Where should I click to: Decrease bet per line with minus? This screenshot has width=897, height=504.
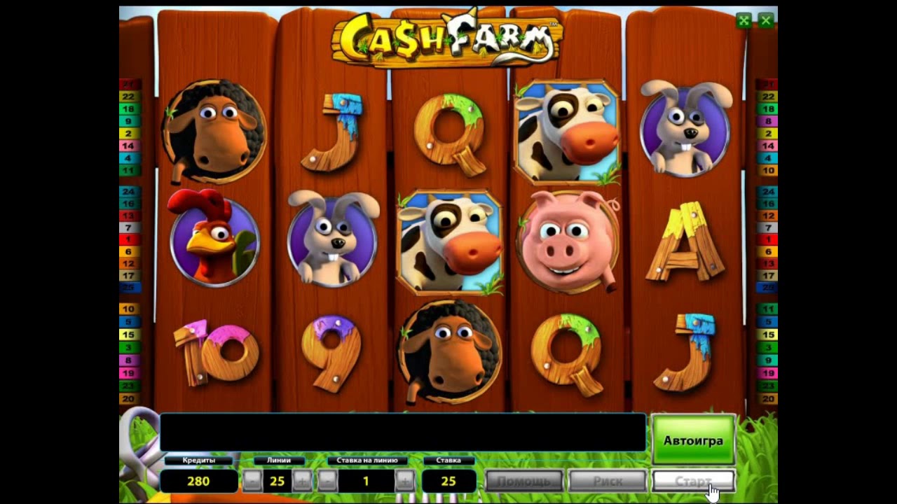point(327,481)
